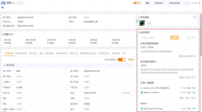This screenshot has height=112, width=202.
Task: Dislike the 从知识推荐新建的 article
Action: coord(191,56)
